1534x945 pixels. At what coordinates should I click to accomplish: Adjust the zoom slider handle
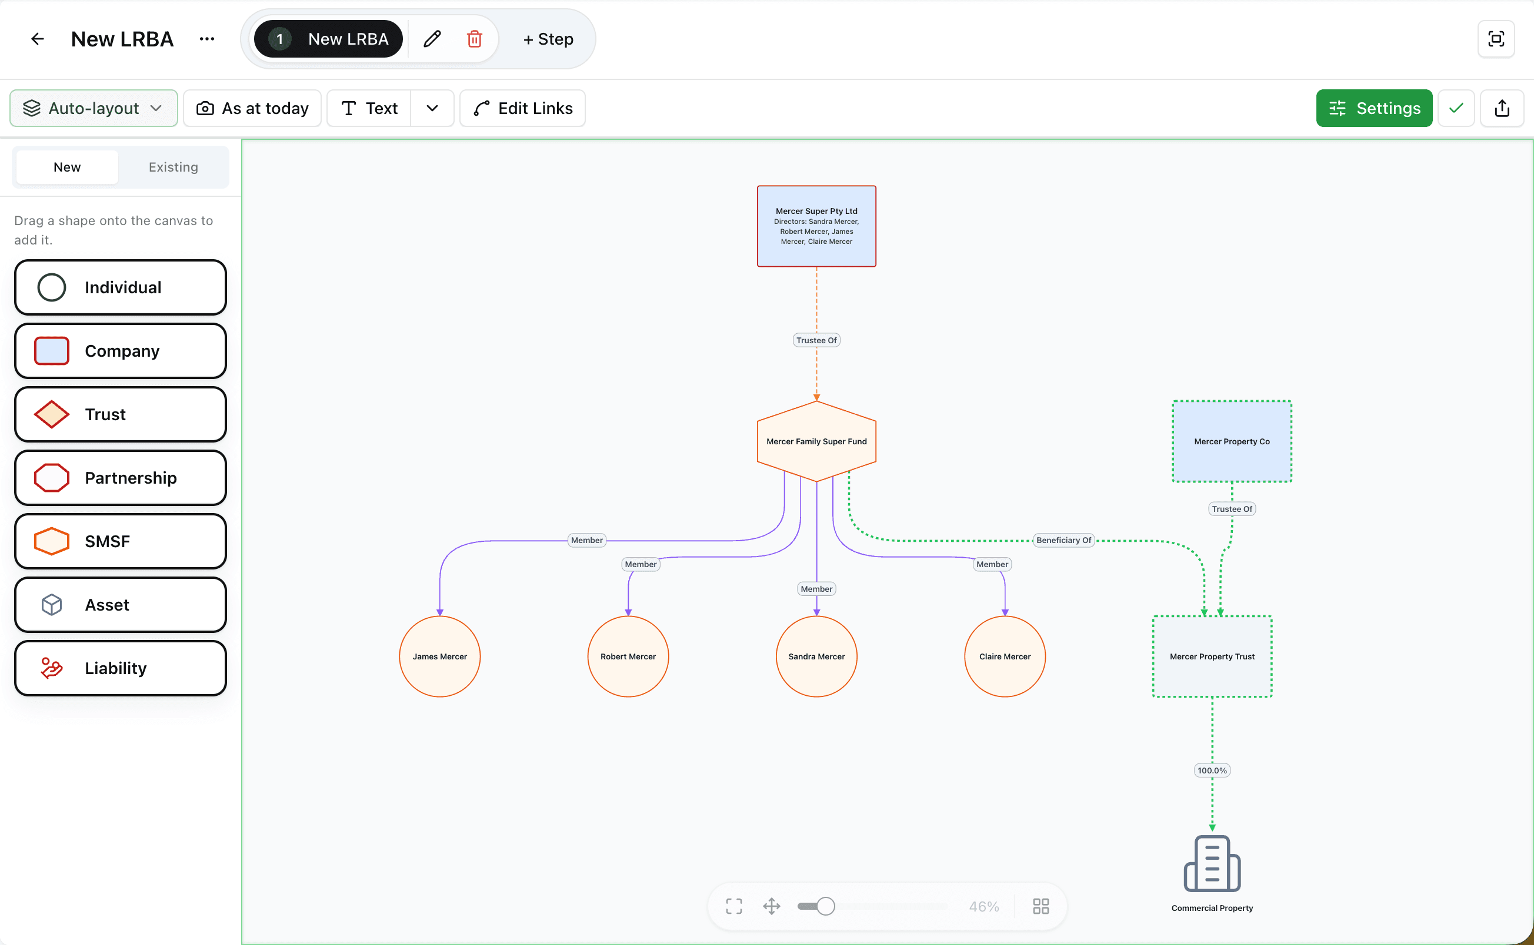pyautogui.click(x=825, y=906)
